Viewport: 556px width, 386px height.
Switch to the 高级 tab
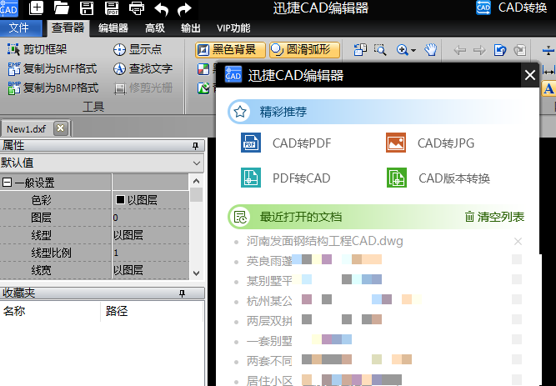click(x=154, y=28)
